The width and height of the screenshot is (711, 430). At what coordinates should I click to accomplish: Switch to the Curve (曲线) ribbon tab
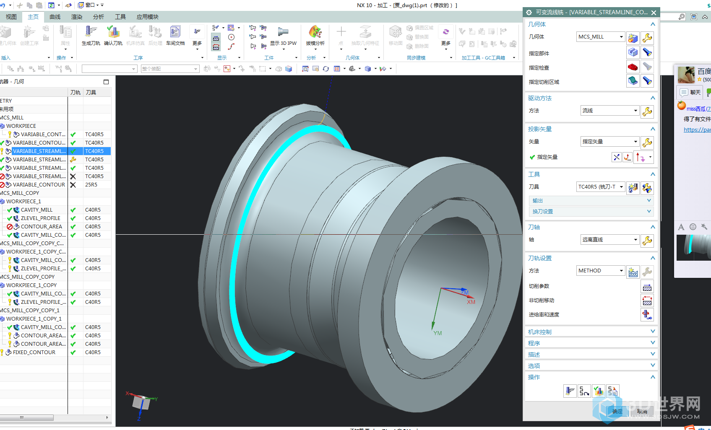pos(55,17)
